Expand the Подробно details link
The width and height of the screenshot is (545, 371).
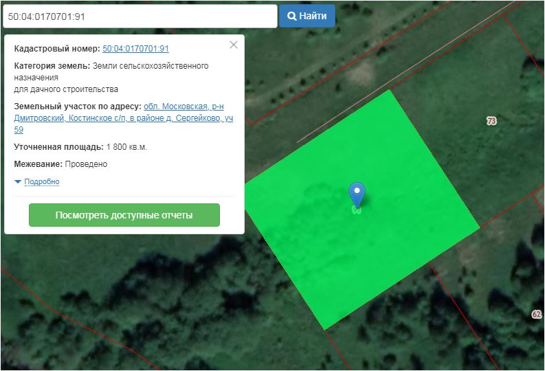tap(41, 182)
